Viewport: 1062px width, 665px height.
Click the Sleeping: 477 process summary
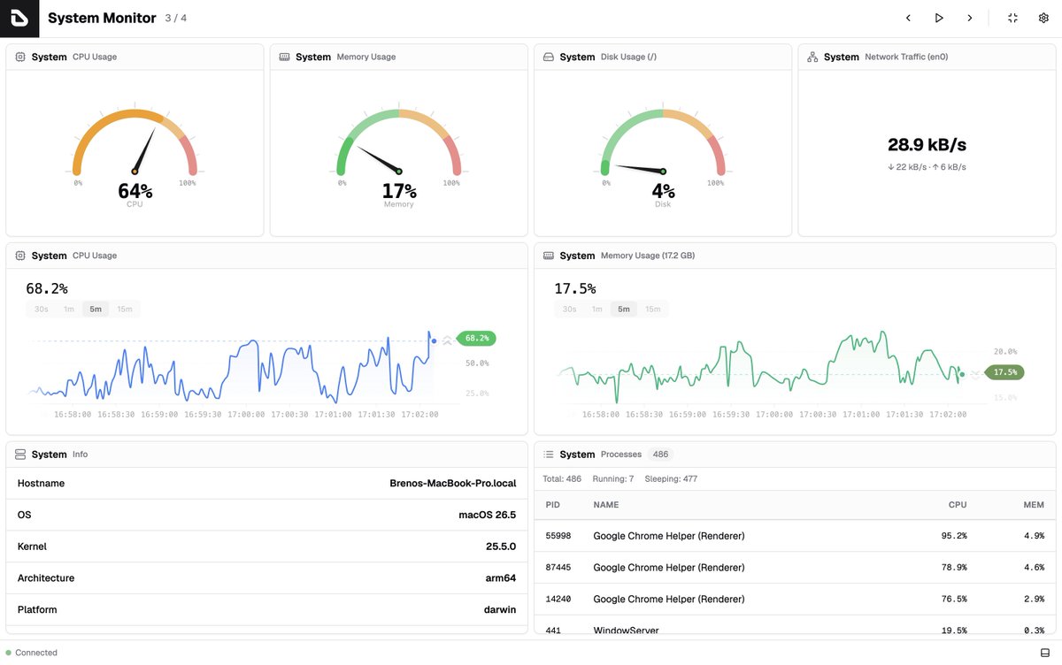click(670, 479)
